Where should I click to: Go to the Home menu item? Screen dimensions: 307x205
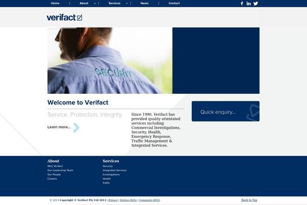click(x=55, y=4)
